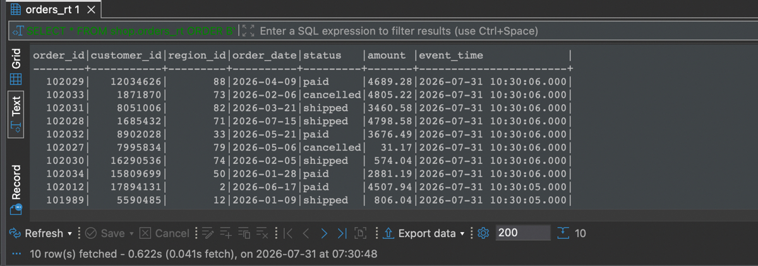Go to next row arrow
758x266 pixels.
click(x=324, y=233)
